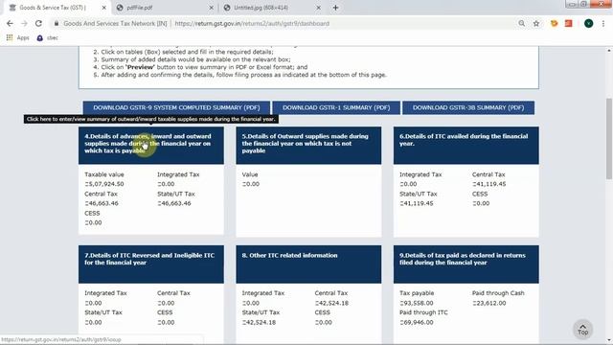Open tile 9 Details of tax paid
Image resolution: width=613 pixels, height=345 pixels.
pyautogui.click(x=466, y=264)
